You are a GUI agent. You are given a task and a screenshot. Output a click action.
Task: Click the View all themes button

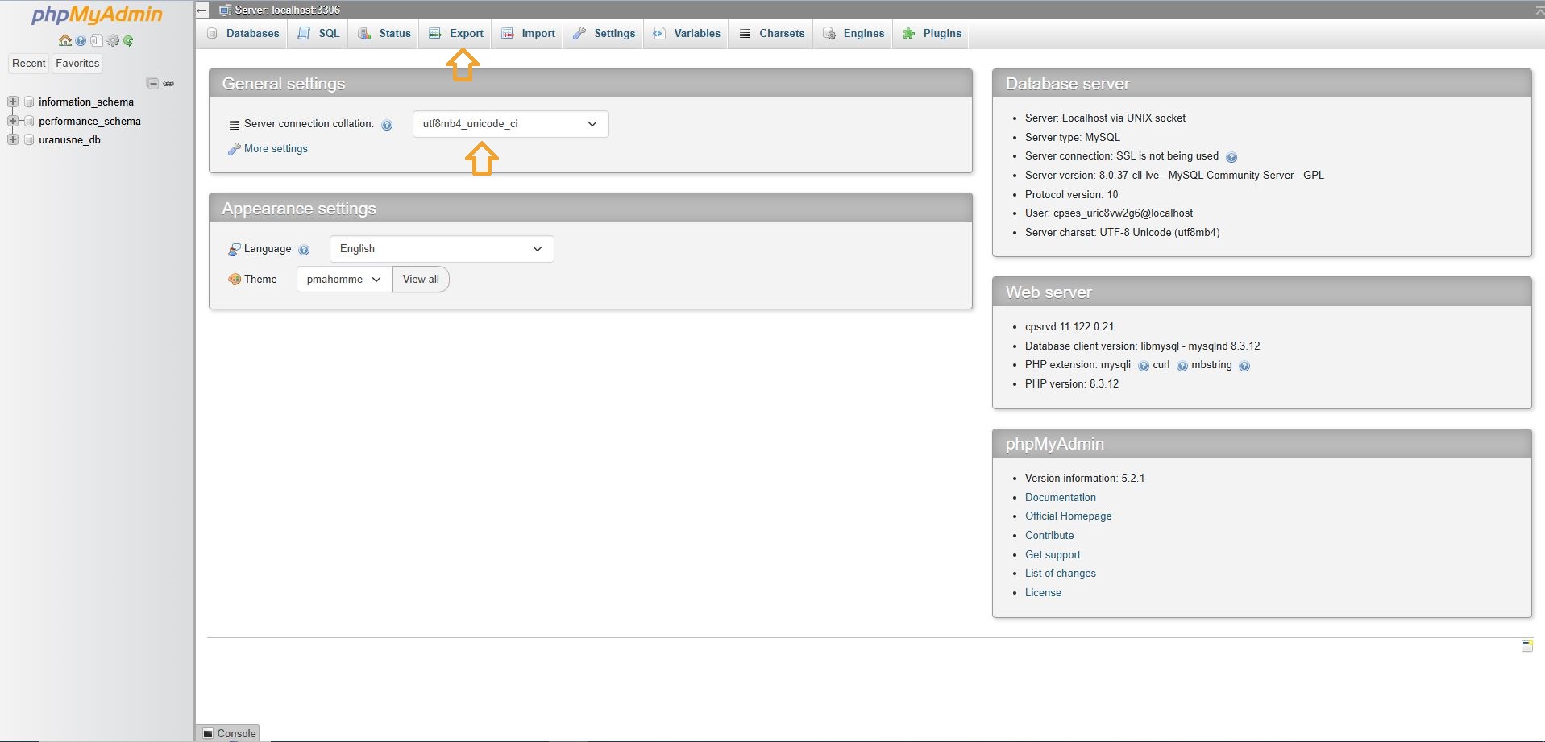click(421, 280)
